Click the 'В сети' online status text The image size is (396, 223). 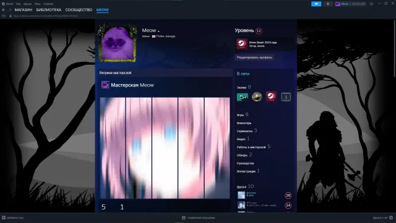coord(243,74)
